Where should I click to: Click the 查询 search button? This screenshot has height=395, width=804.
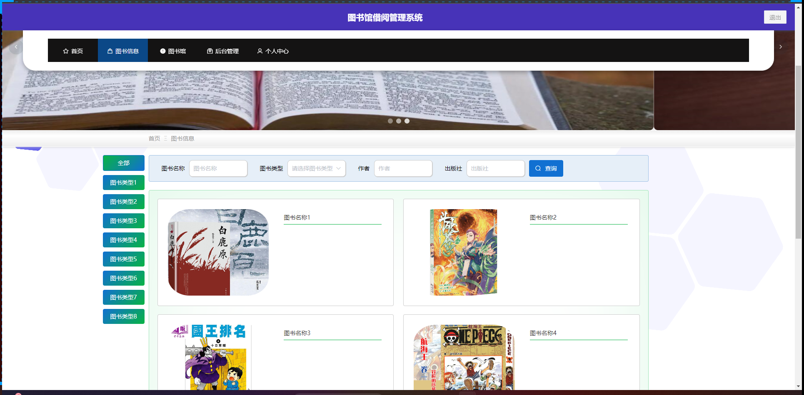[x=546, y=168]
